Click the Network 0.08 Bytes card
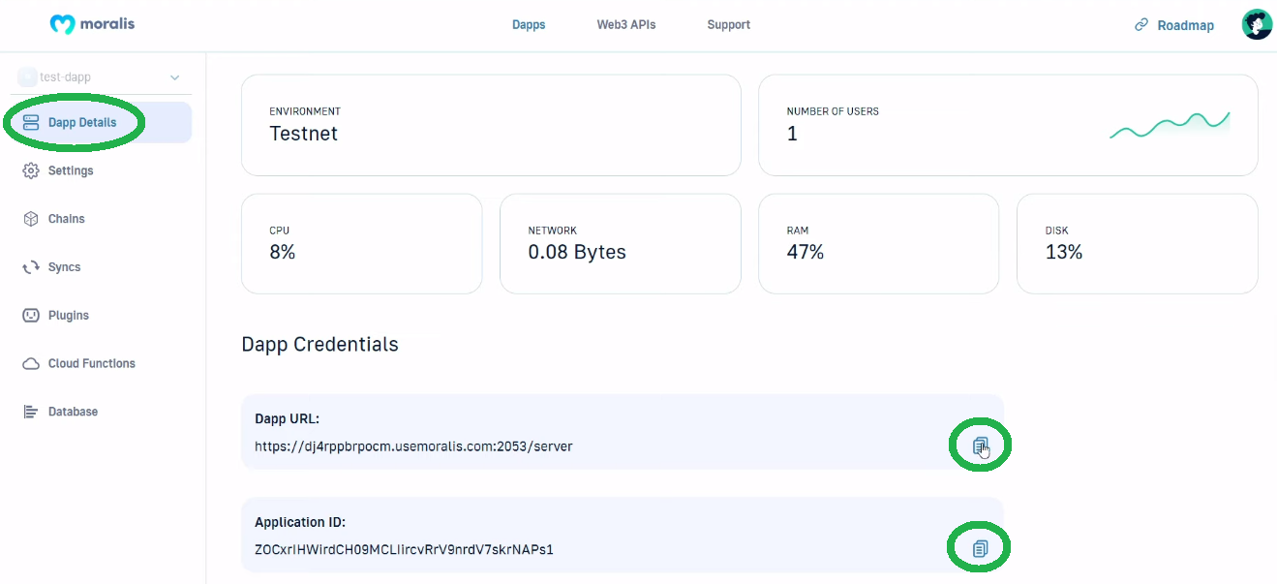This screenshot has height=584, width=1277. (x=620, y=243)
